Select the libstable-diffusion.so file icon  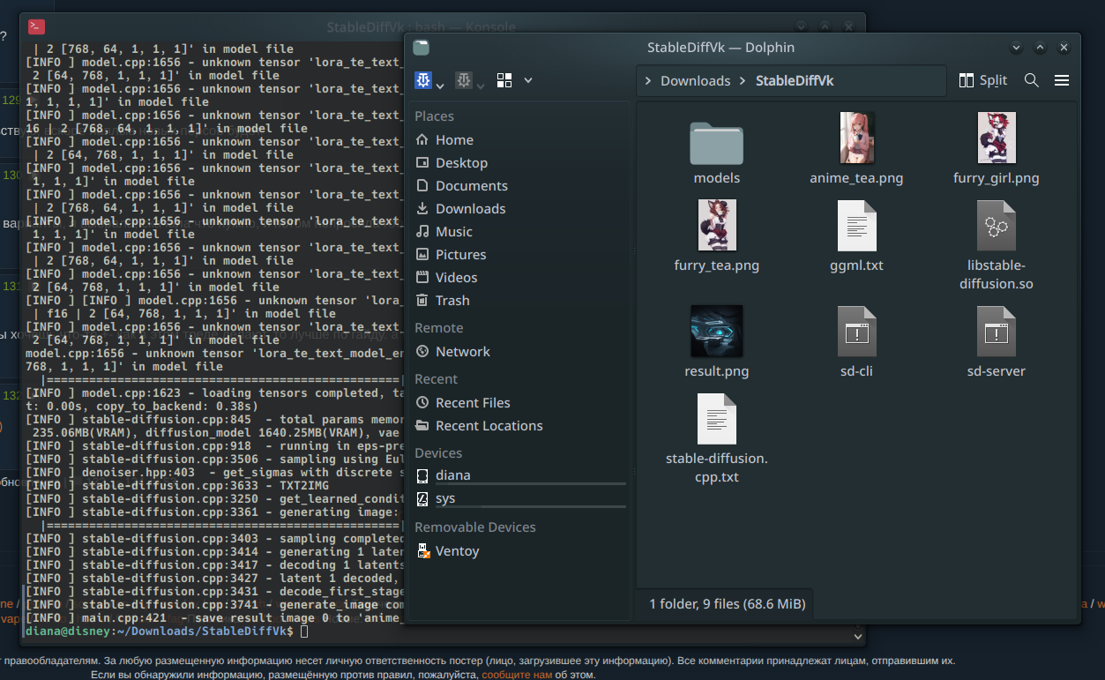click(997, 226)
